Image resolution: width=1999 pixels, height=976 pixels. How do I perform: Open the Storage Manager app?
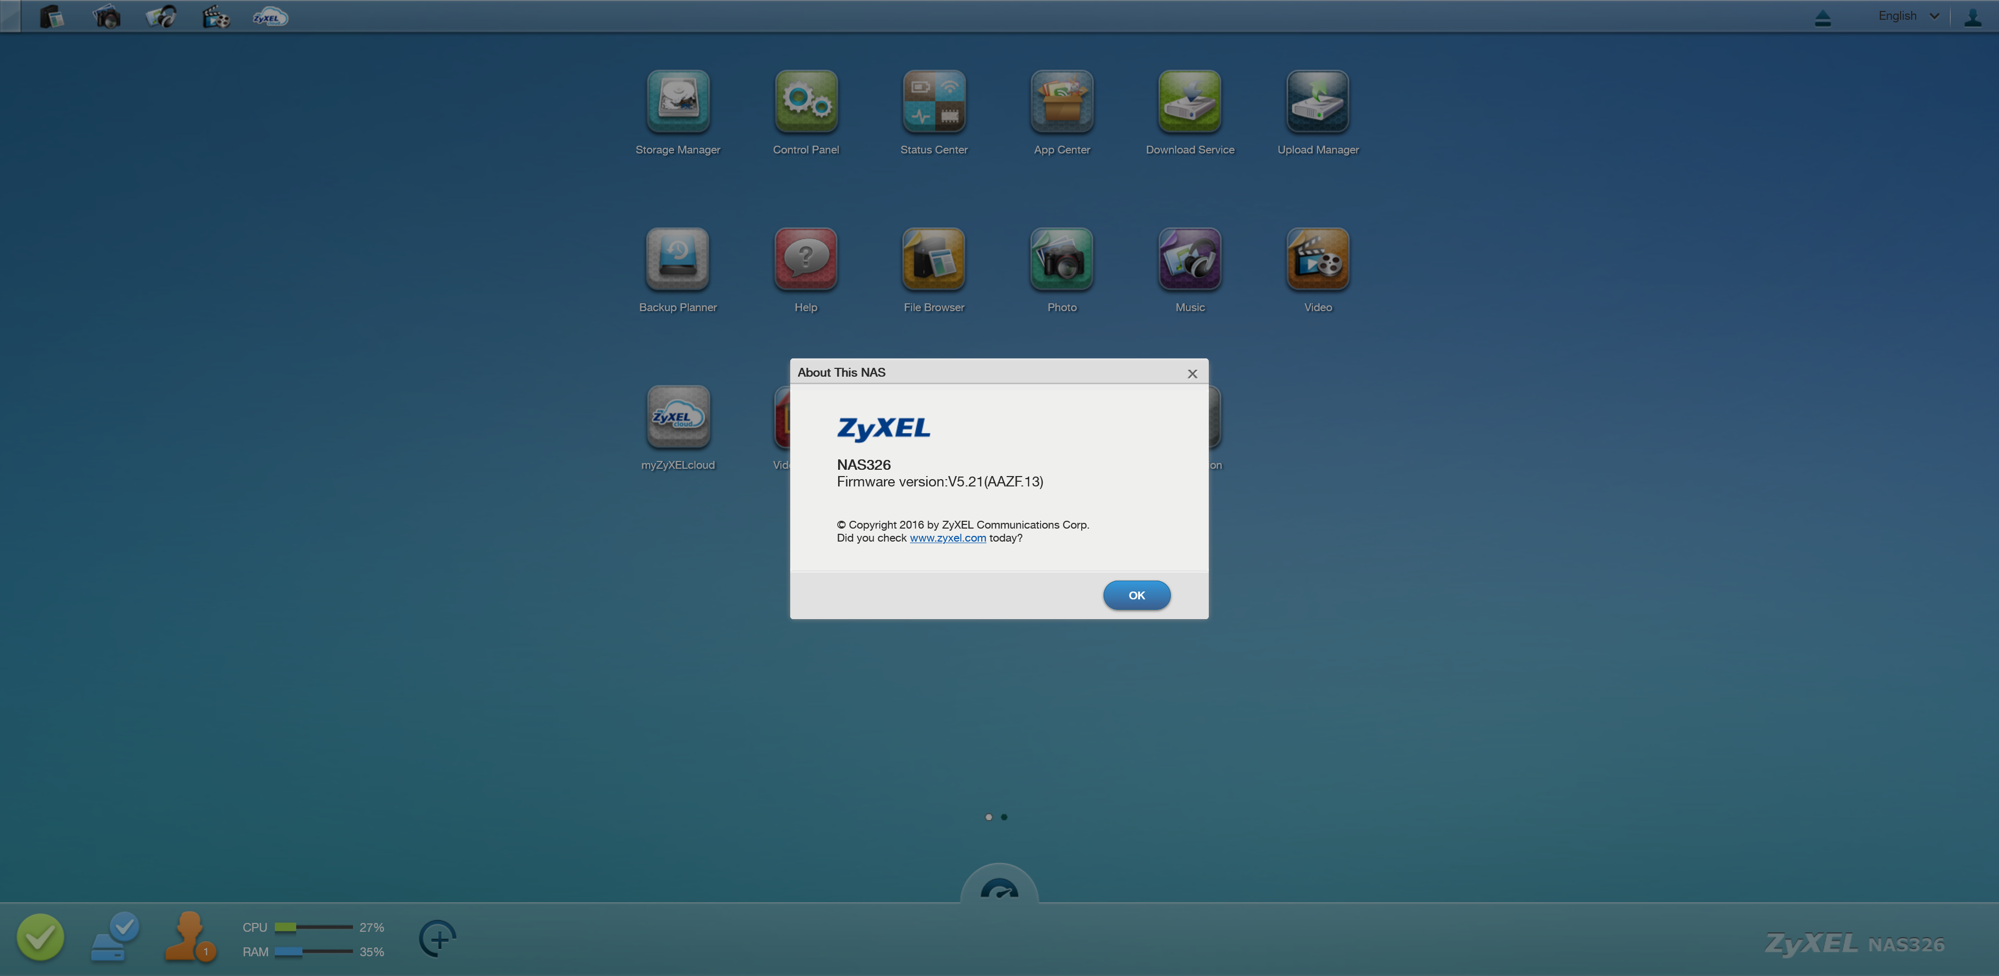click(677, 101)
